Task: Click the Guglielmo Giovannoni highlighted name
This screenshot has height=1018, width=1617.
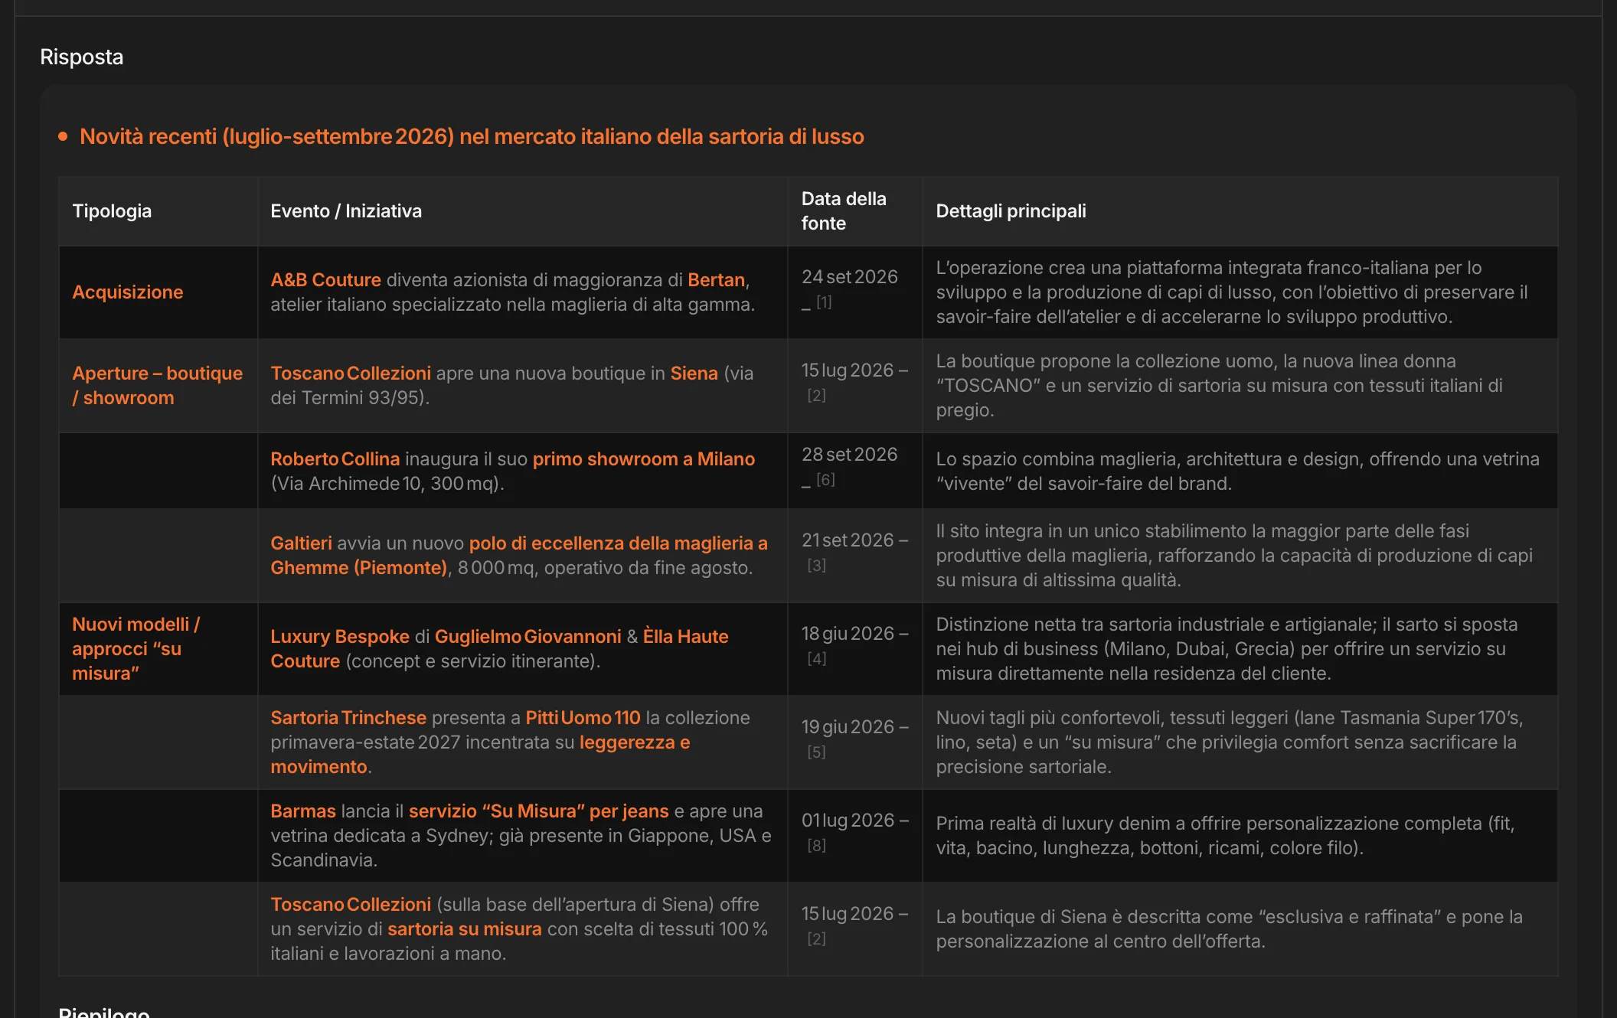Action: pyautogui.click(x=528, y=637)
